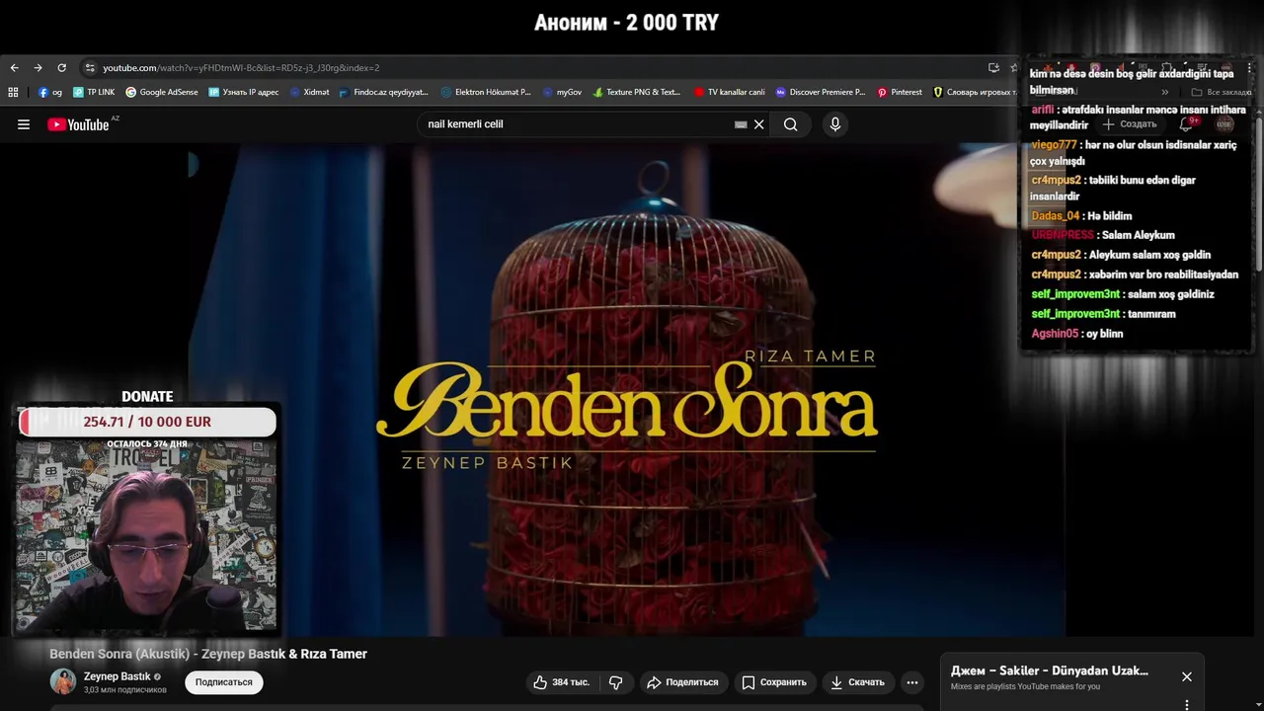
Task: Click chat username viego777
Action: (1054, 145)
